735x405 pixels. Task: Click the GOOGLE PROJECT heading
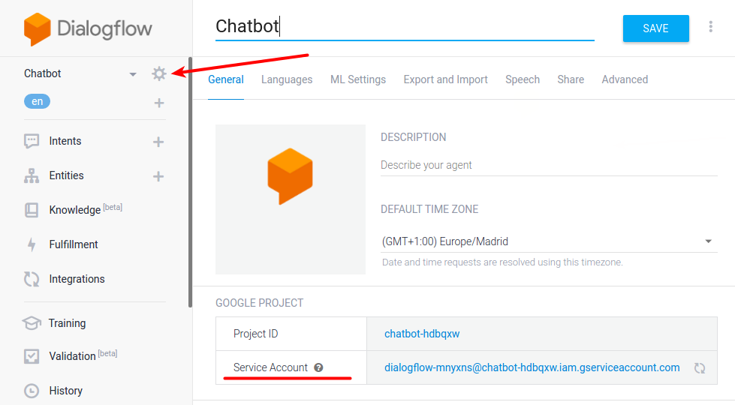click(260, 303)
